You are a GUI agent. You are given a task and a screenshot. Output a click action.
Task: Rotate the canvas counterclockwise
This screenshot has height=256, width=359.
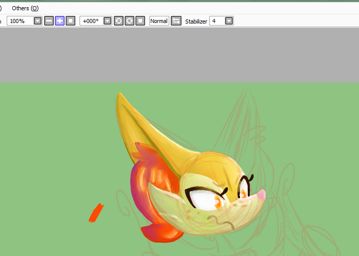(118, 21)
